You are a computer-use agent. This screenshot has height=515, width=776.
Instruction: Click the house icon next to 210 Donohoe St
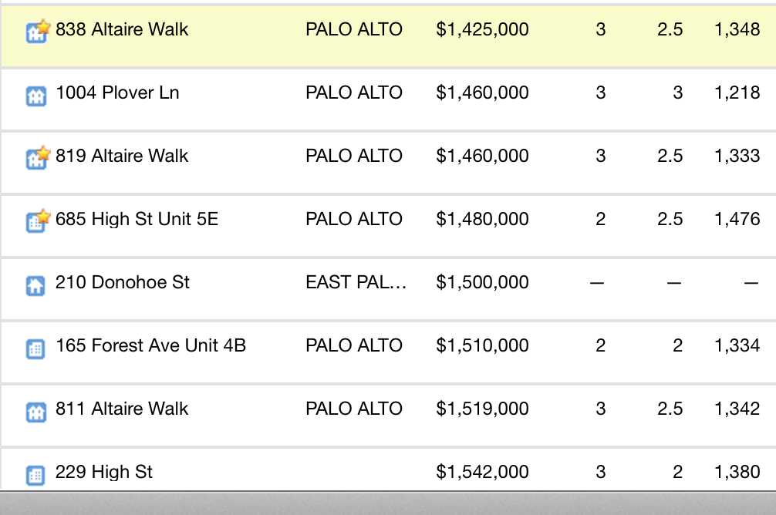(x=35, y=286)
